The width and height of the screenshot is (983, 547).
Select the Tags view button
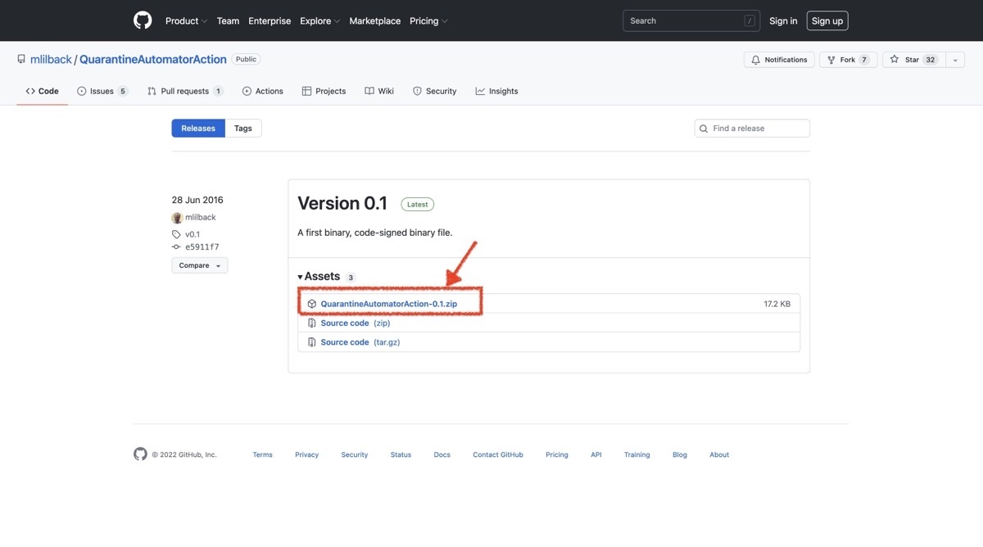[x=243, y=129]
